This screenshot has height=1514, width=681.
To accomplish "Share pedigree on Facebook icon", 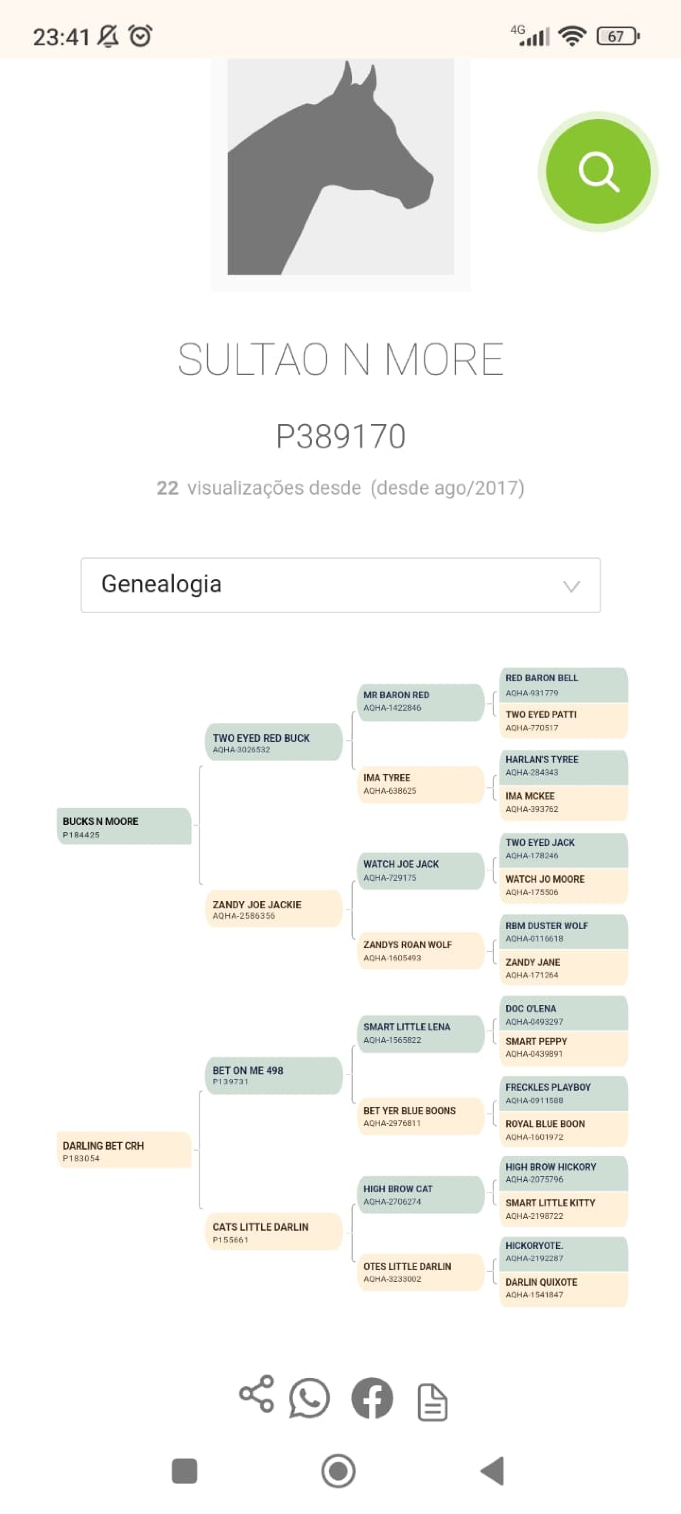I will pos(371,1398).
